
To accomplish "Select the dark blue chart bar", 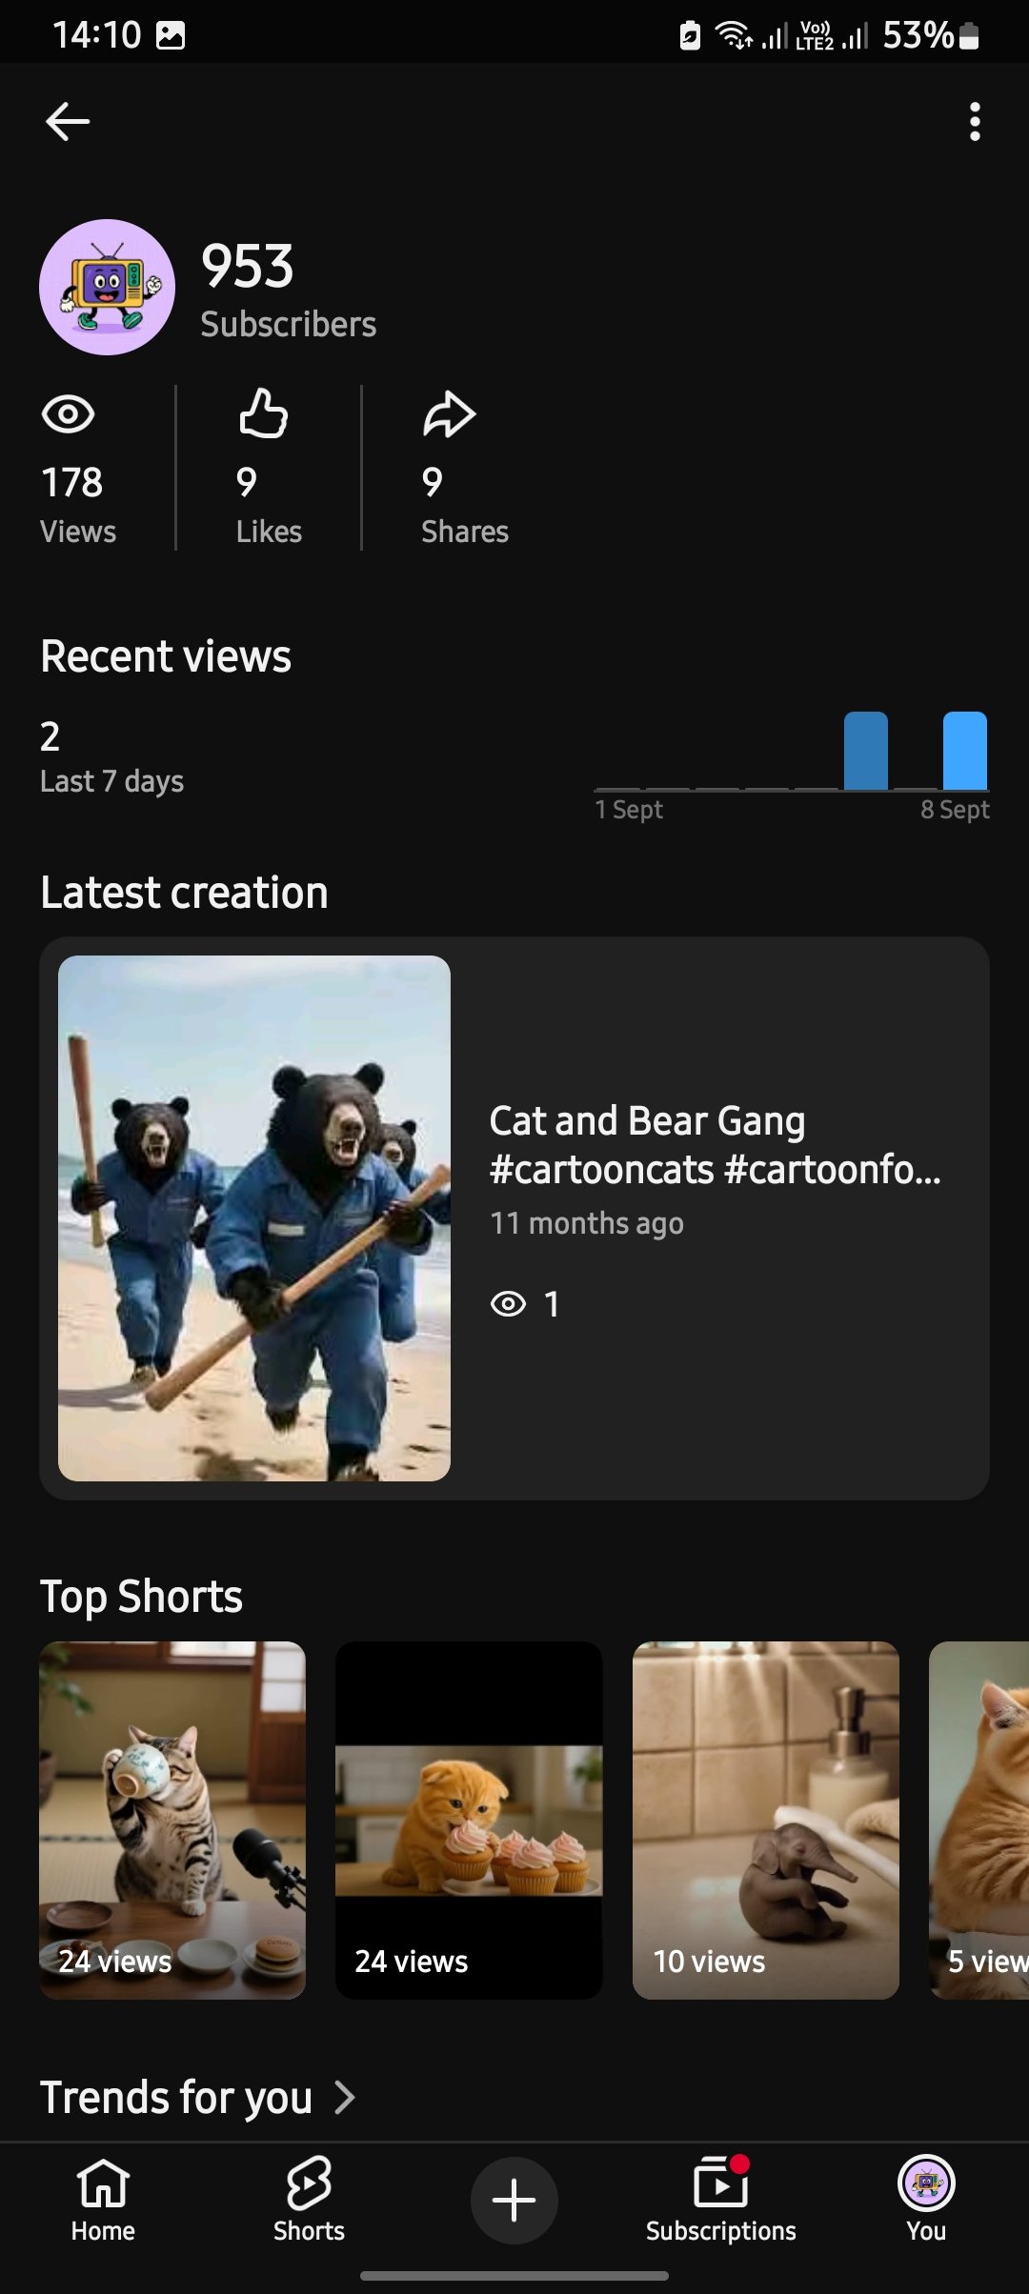I will point(866,751).
